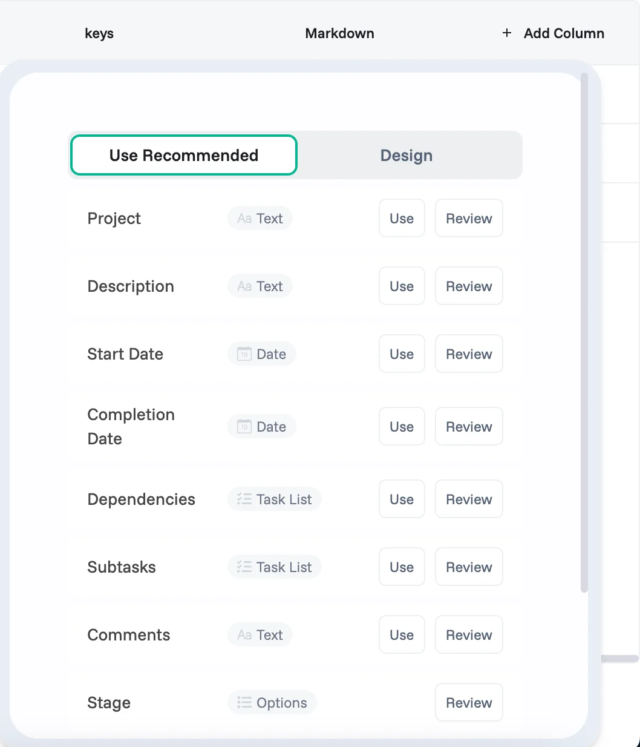The image size is (640, 747).
Task: Click the Aa Text type icon for Project
Action: 244,219
